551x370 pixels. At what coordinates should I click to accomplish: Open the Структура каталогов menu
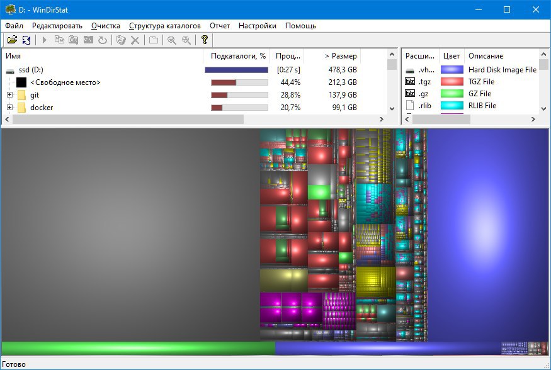(165, 26)
